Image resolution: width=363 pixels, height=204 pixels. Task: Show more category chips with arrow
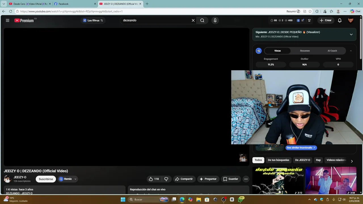click(352, 161)
